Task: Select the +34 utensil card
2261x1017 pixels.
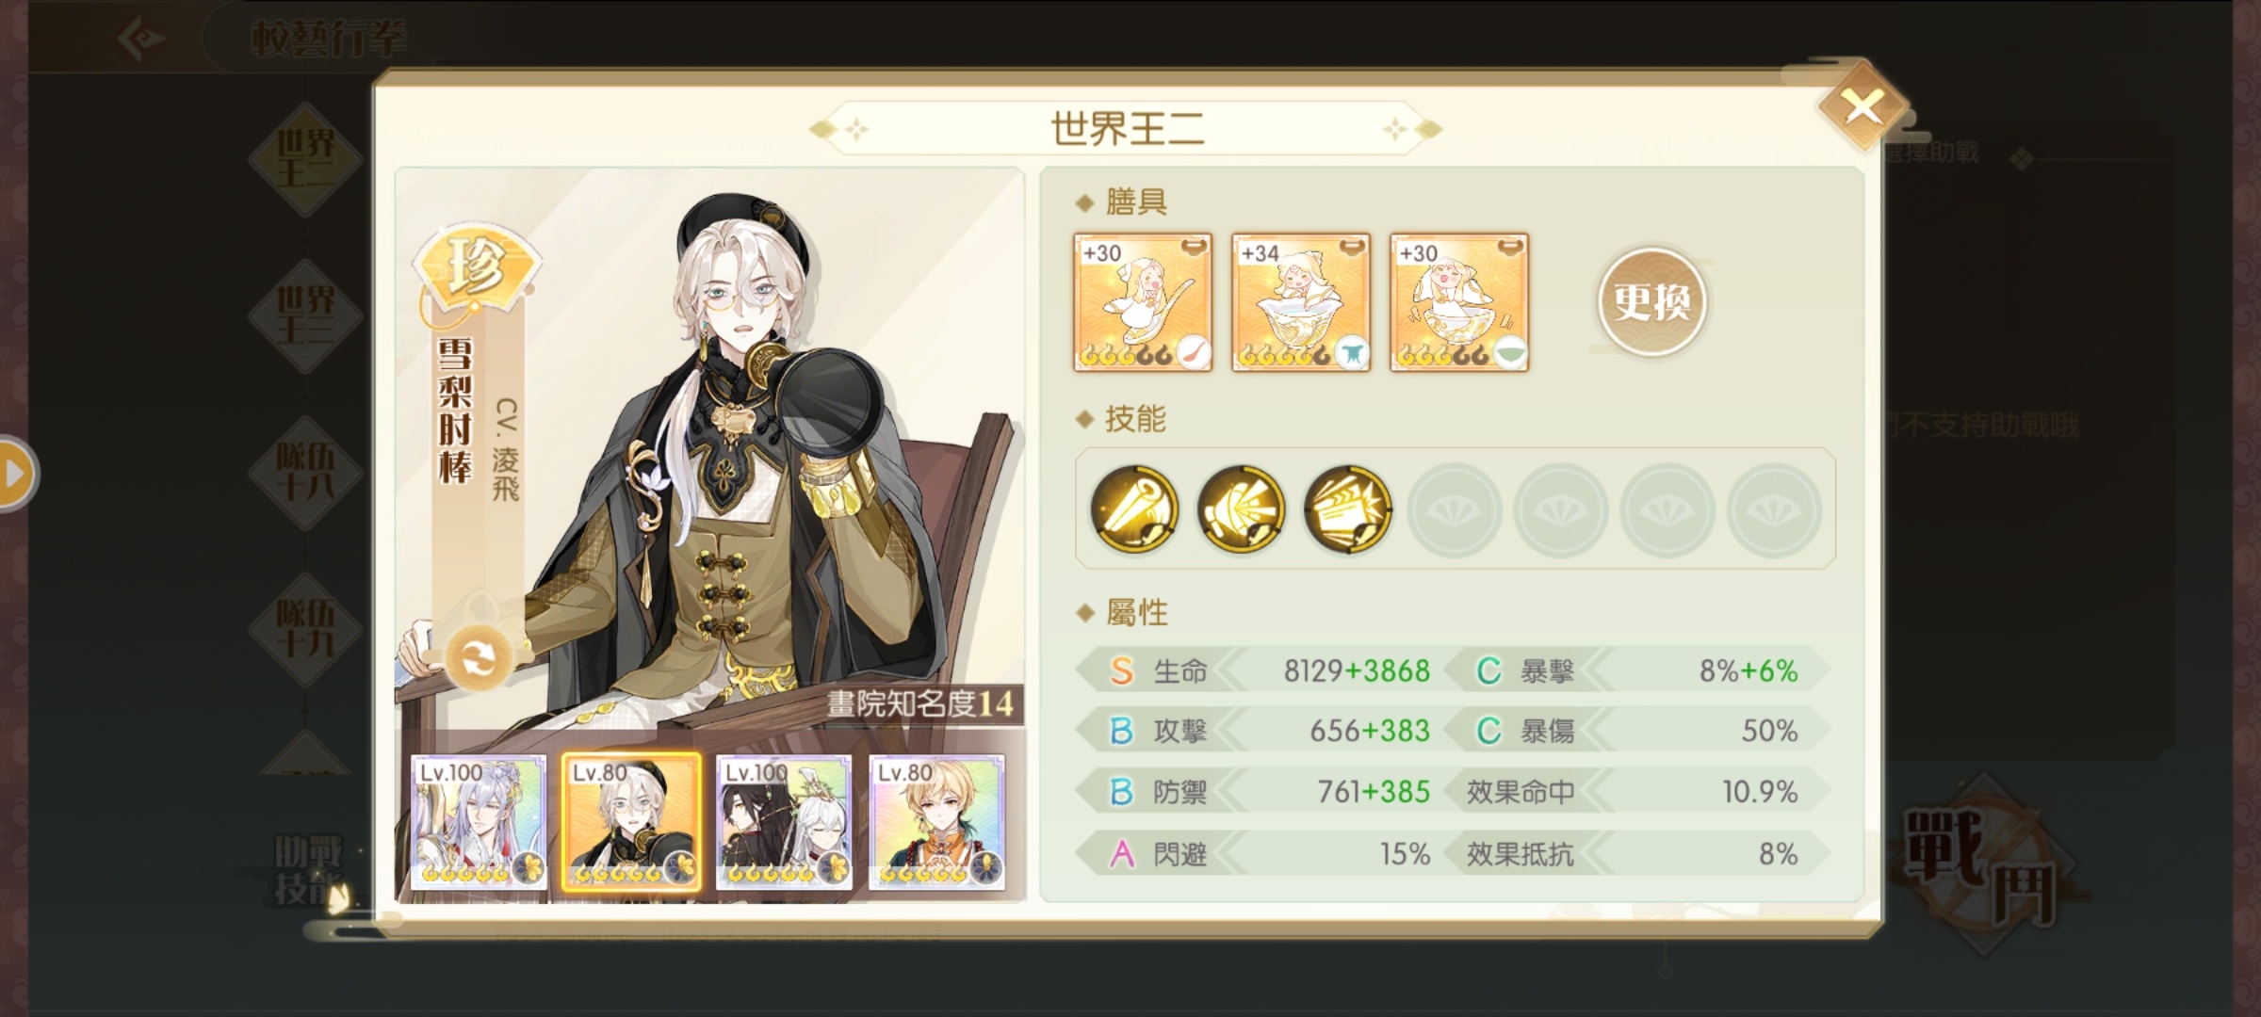Action: [x=1301, y=302]
